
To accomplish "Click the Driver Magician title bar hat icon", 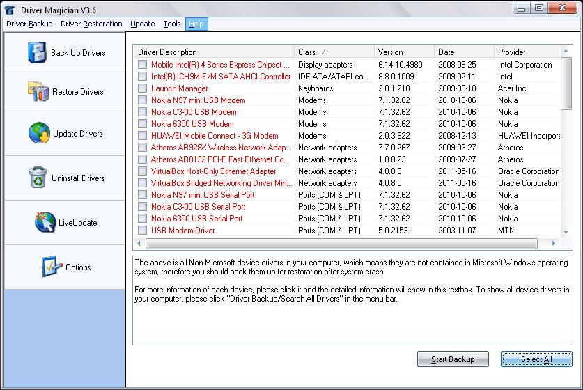I will (10, 10).
